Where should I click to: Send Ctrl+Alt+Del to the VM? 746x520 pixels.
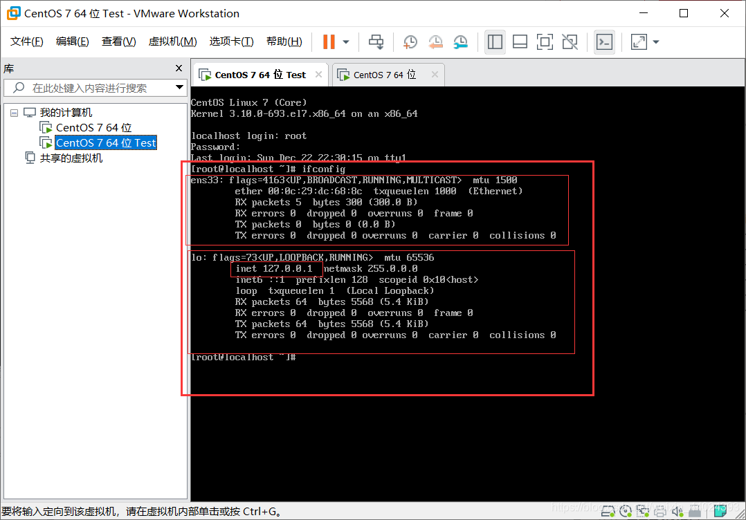pos(376,41)
